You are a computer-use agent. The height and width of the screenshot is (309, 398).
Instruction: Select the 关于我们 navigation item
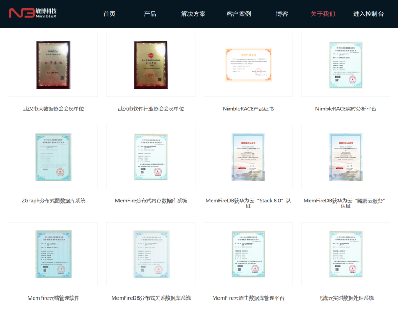tap(323, 14)
